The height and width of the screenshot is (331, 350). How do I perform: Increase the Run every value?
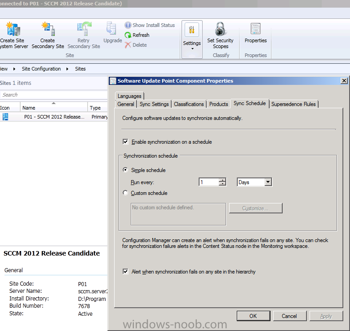click(x=222, y=180)
